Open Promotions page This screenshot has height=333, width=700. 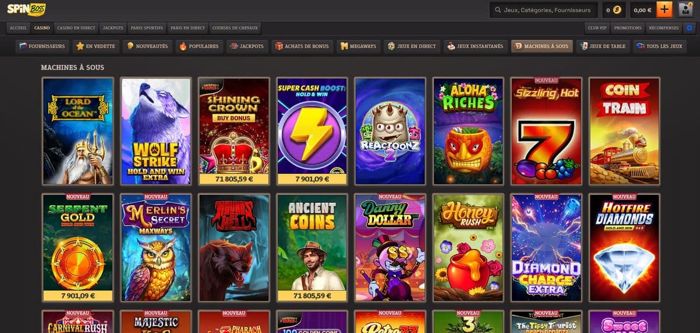tap(628, 27)
